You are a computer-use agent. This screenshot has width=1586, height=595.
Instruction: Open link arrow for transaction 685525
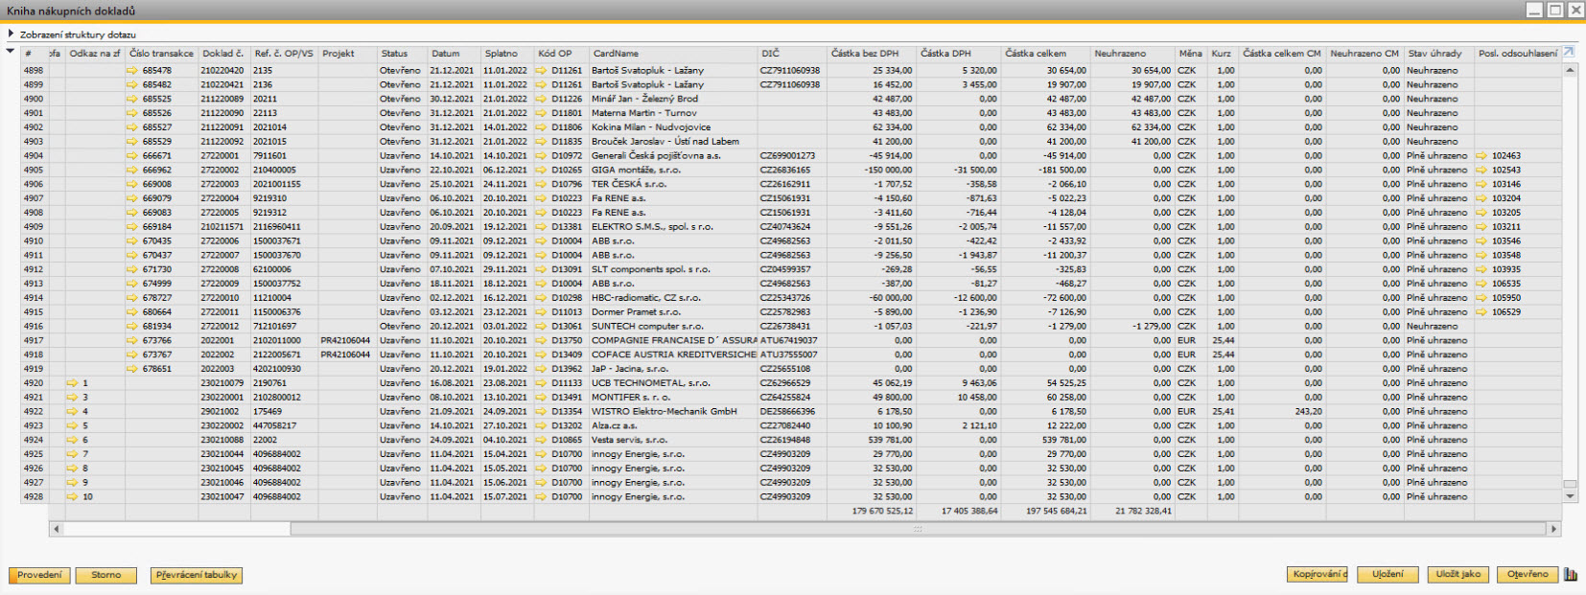(x=132, y=99)
